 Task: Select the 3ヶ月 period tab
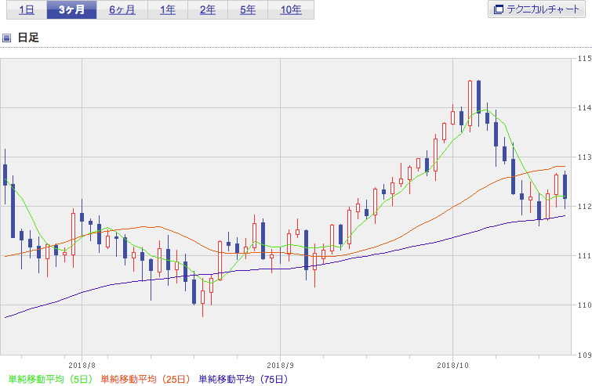click(x=71, y=10)
